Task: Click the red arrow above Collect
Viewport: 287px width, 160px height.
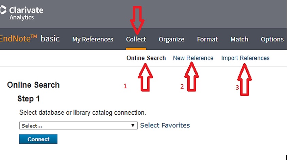Action: 137,20
